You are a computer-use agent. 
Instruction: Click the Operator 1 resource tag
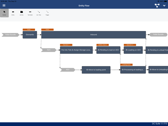tap(66, 45)
